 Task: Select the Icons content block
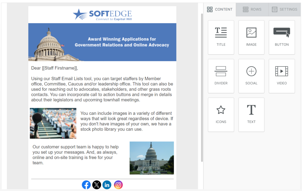click(x=221, y=115)
